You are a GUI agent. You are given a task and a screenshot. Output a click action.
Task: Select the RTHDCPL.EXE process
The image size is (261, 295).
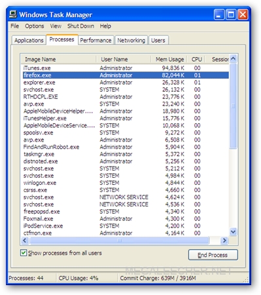(125, 96)
